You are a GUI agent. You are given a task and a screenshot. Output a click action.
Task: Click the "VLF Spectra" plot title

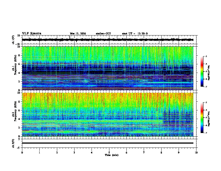(32, 34)
